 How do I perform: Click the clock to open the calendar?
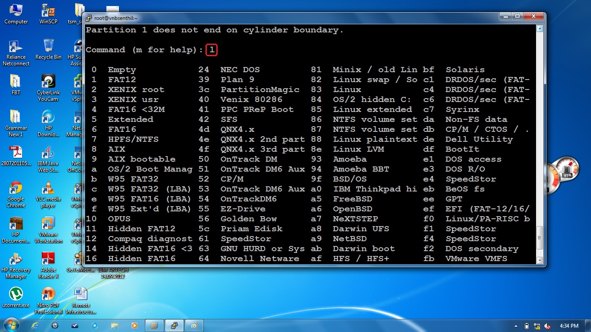569,326
